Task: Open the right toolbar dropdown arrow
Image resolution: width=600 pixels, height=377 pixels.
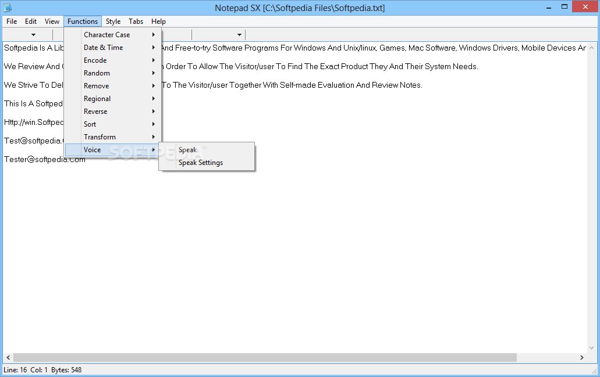Action: tap(239, 35)
